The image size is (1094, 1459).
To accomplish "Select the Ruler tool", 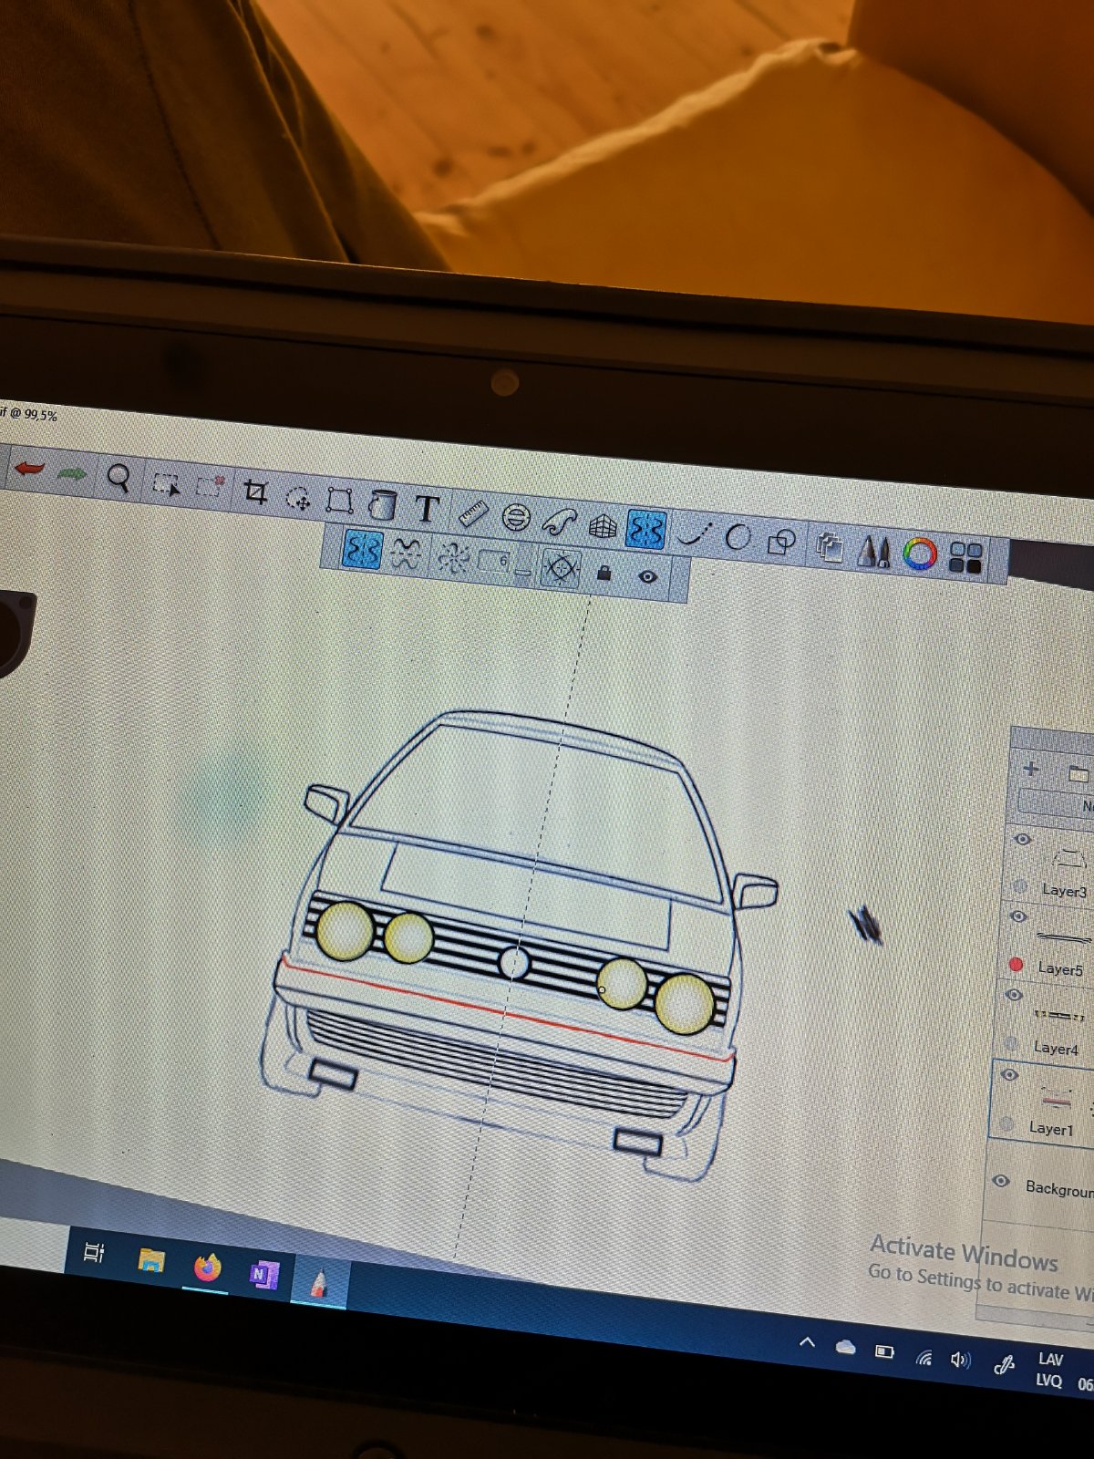I will click(x=472, y=514).
